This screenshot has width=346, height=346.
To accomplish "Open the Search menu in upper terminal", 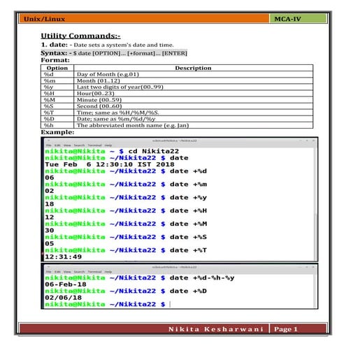I will click(79, 145).
